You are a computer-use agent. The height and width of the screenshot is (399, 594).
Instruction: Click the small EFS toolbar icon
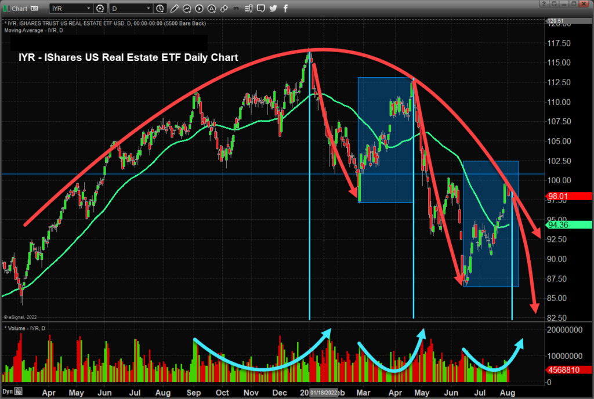click(x=237, y=8)
